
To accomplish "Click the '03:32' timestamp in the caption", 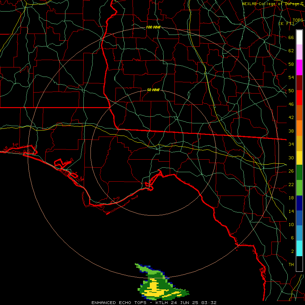I will coord(209,303).
